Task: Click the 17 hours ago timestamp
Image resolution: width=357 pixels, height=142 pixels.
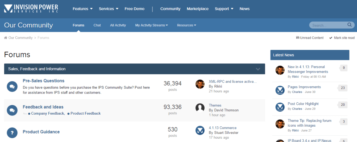Action: point(219,137)
